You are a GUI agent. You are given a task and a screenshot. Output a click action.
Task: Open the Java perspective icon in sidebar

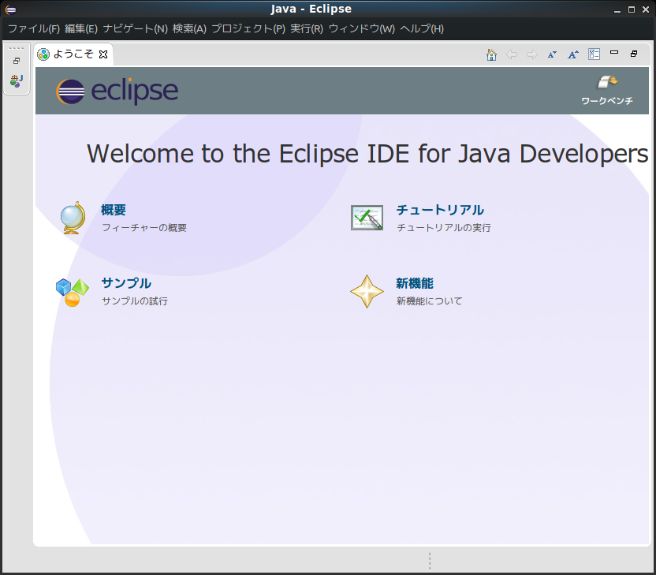17,80
